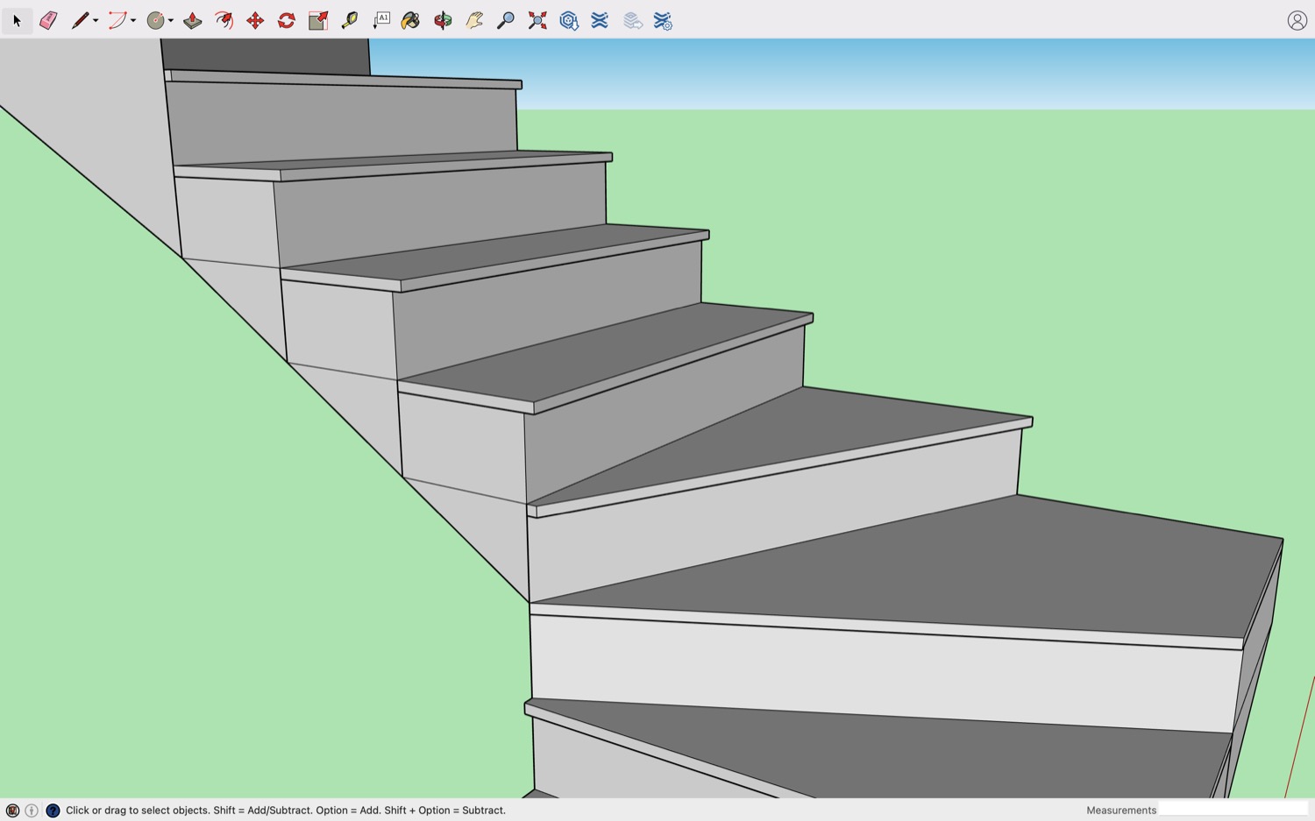
Task: Select the arrow Select tool
Action: pos(17,20)
